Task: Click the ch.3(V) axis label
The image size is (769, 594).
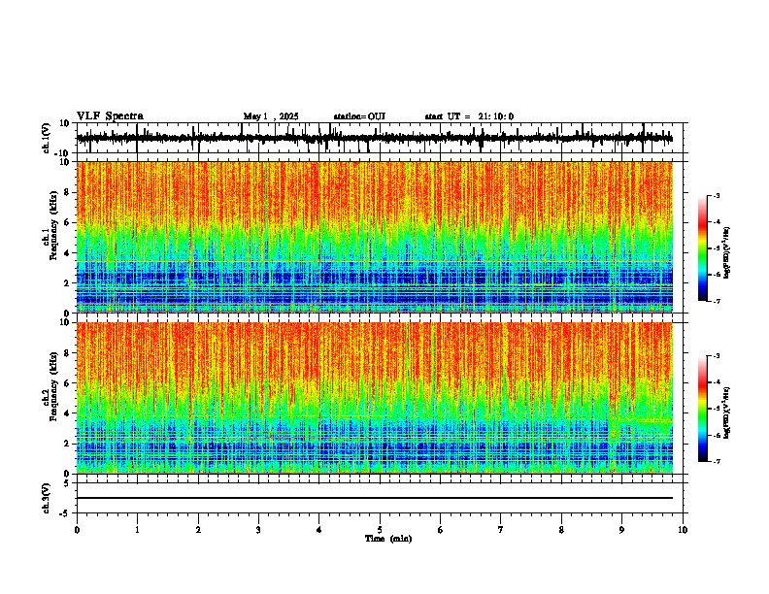Action: [x=47, y=498]
